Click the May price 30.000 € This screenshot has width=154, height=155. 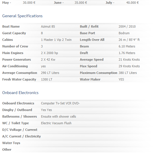pos(29,3)
